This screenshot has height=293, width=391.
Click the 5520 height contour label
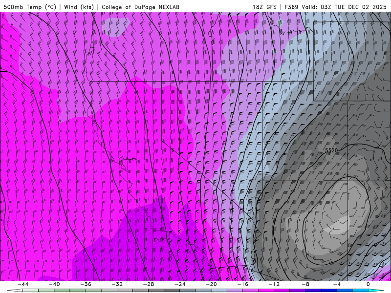click(x=331, y=150)
